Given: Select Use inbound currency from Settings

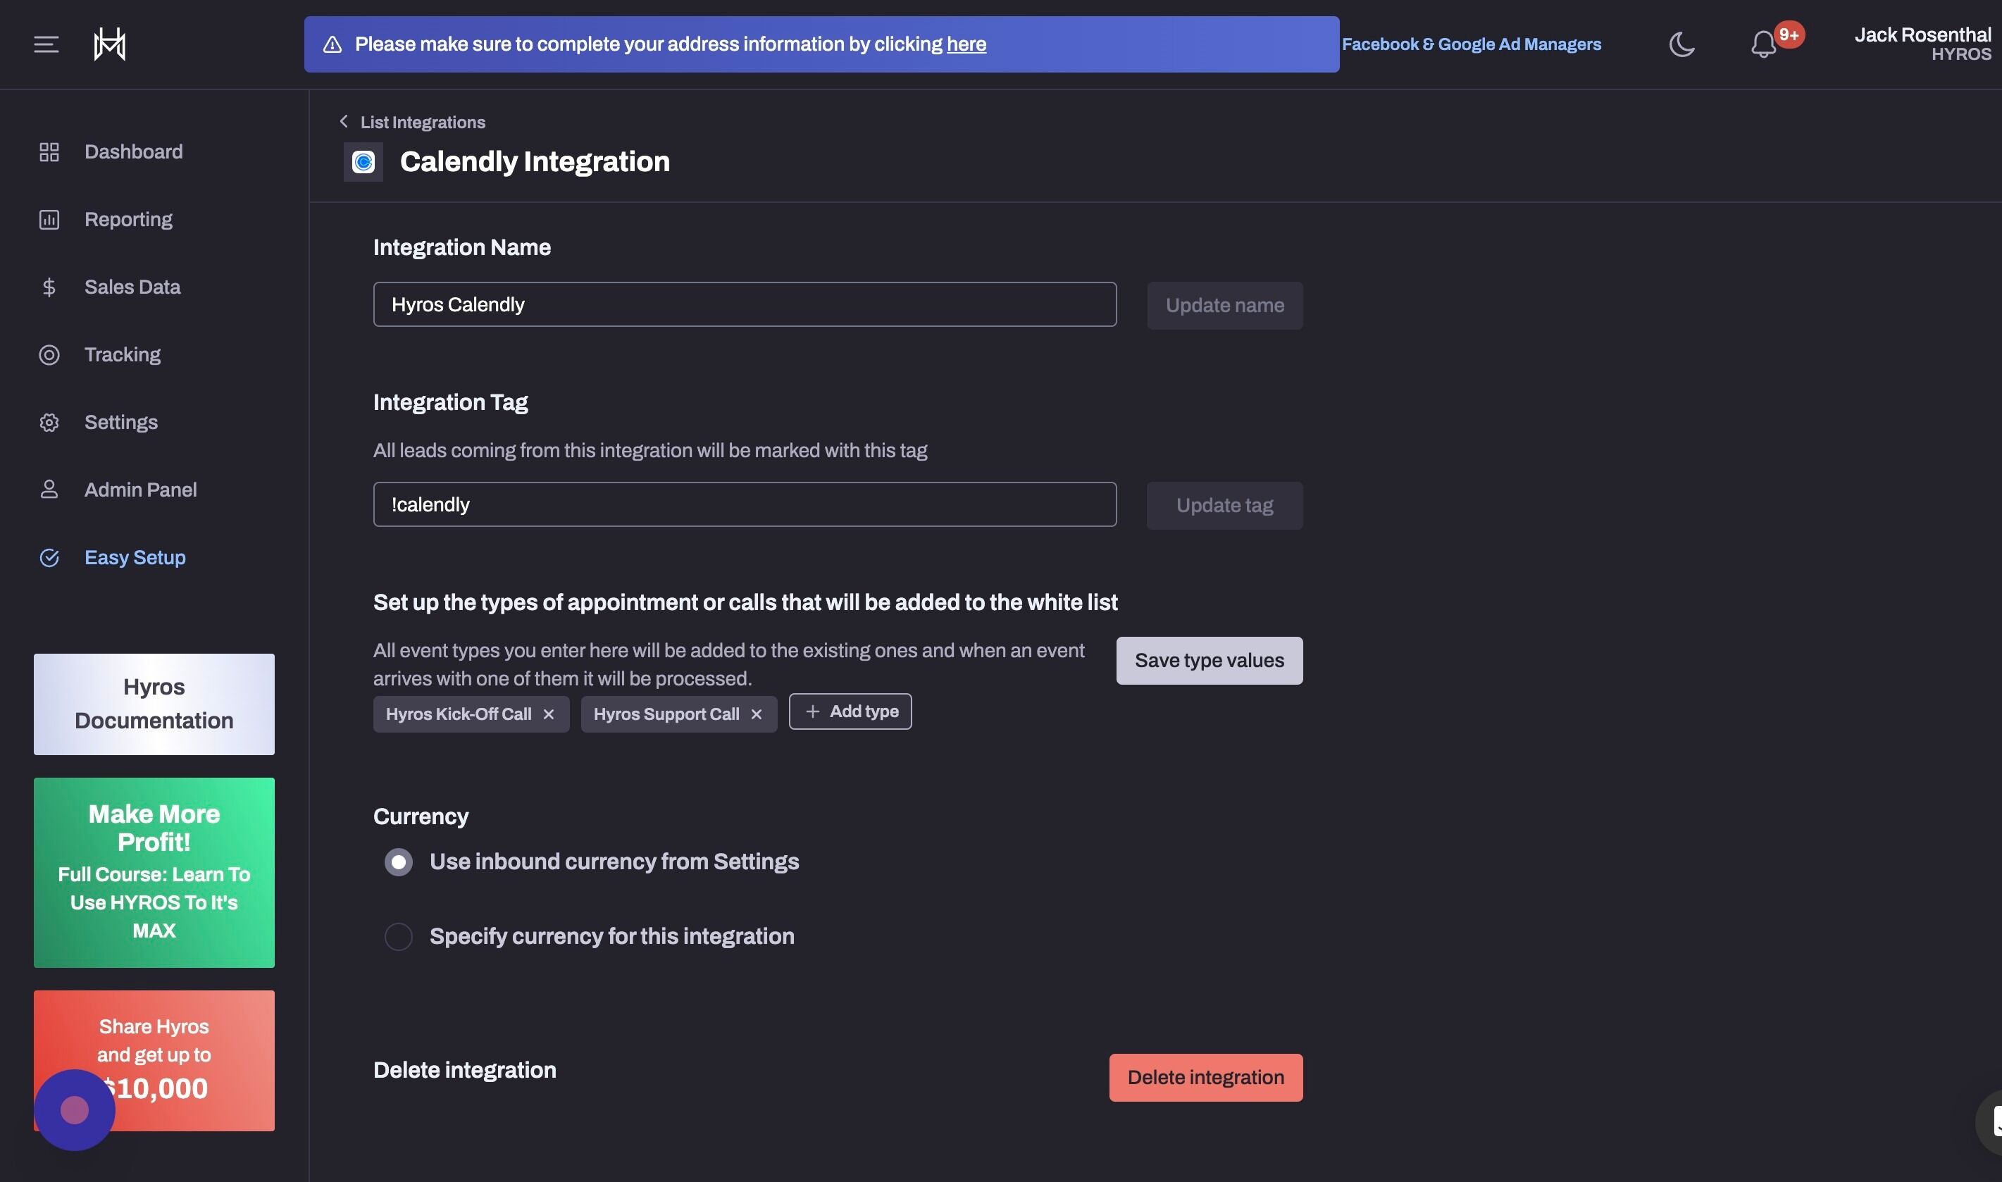Looking at the screenshot, I should [x=399, y=863].
